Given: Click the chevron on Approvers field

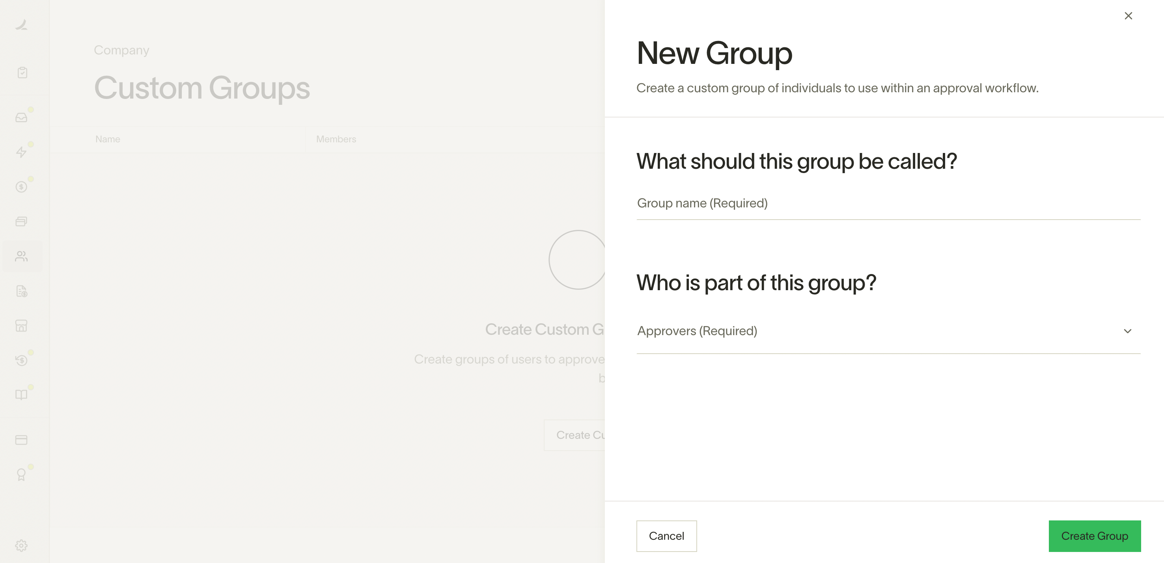Looking at the screenshot, I should [1127, 331].
